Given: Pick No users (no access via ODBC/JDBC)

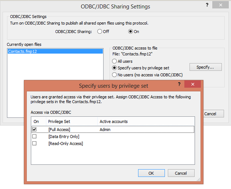Looking at the screenshot, I should pyautogui.click(x=114, y=75).
